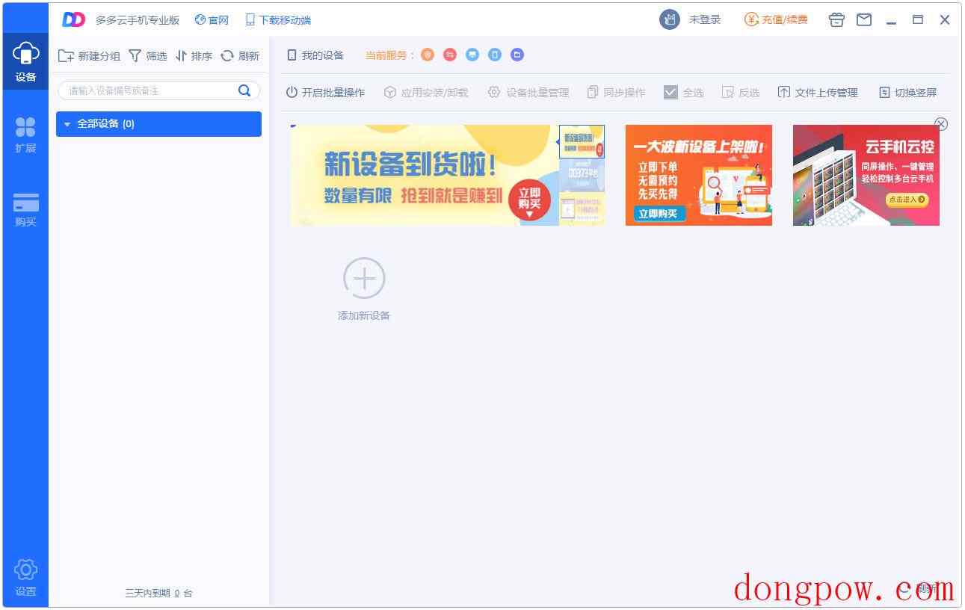Close the ad banners with X icon
The width and height of the screenshot is (965, 610).
tap(941, 124)
